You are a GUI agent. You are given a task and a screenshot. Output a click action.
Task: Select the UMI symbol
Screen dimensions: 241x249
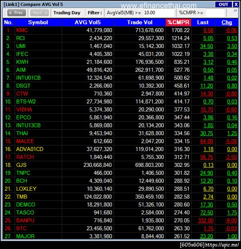[21, 46]
